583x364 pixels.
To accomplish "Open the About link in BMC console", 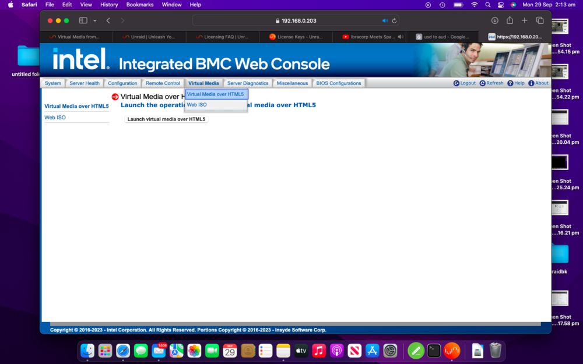I will 538,83.
